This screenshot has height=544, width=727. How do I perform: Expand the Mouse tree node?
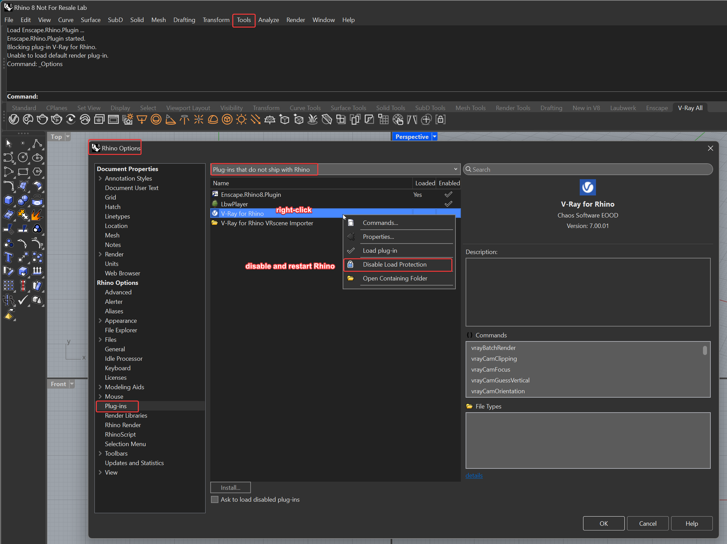click(100, 396)
